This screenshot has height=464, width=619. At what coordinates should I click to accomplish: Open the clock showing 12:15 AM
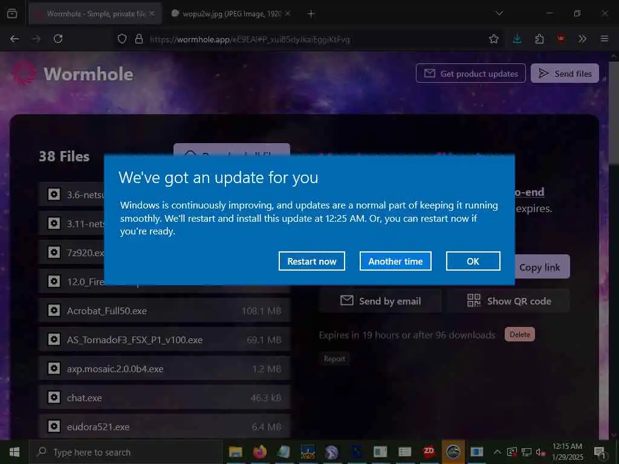(x=567, y=452)
